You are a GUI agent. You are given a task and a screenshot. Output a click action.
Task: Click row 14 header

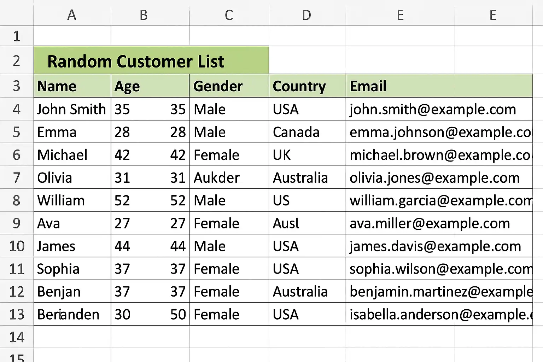tap(16, 337)
